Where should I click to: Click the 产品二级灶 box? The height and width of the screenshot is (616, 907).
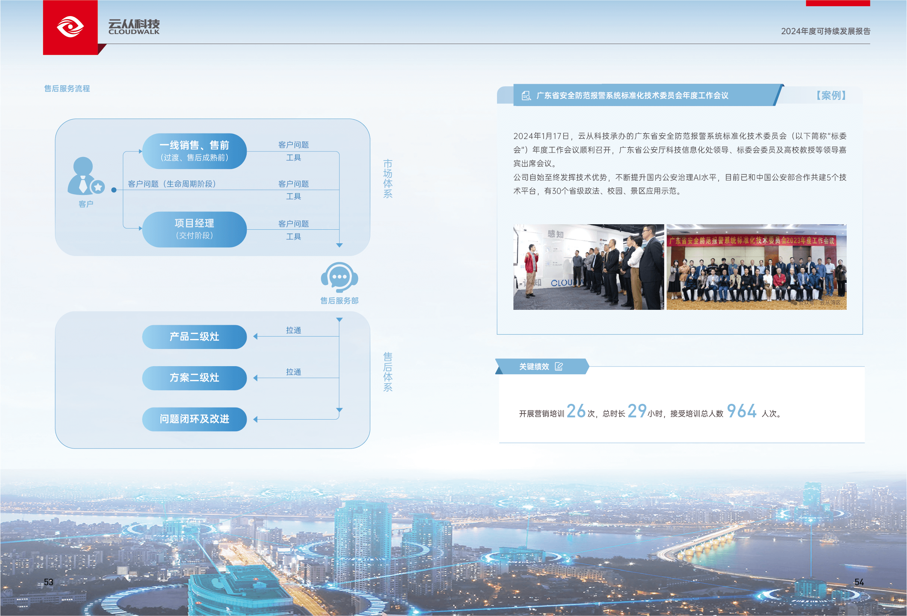coord(194,337)
